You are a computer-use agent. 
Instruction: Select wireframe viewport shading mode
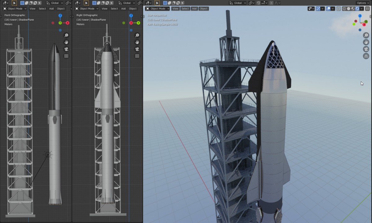pyautogui.click(x=344, y=9)
